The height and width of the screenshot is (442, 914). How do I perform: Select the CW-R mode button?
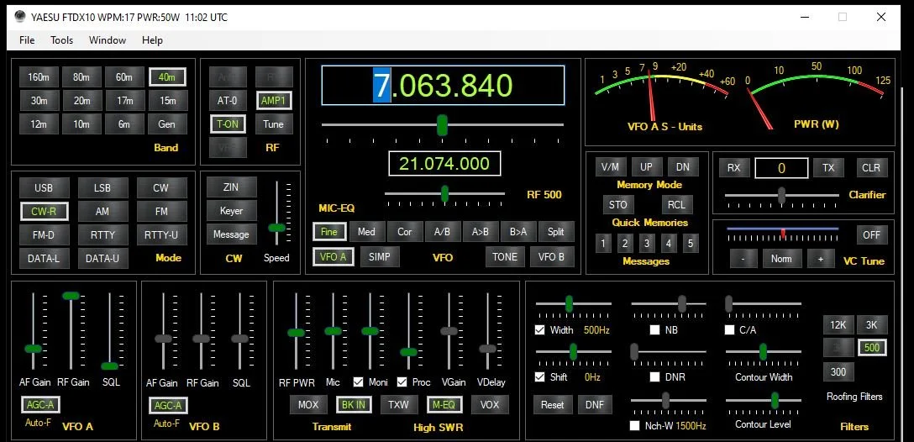[x=44, y=211]
